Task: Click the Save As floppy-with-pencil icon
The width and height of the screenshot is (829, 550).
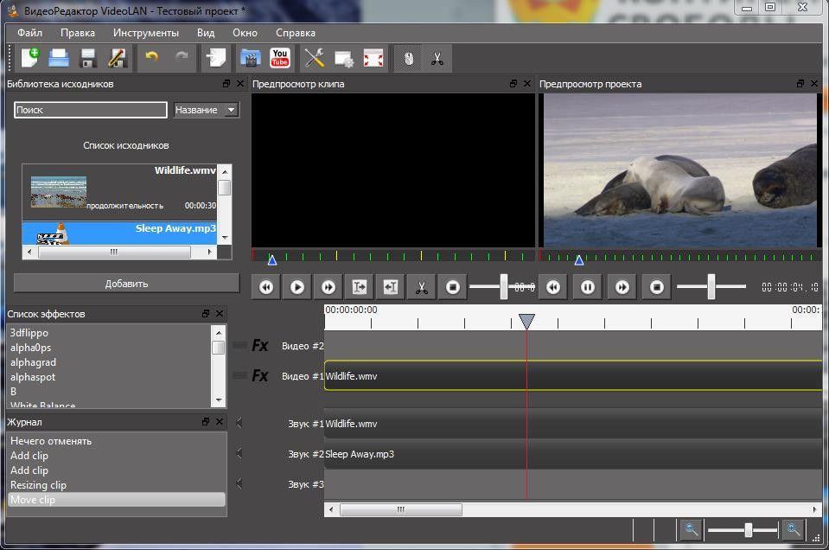Action: (x=118, y=58)
